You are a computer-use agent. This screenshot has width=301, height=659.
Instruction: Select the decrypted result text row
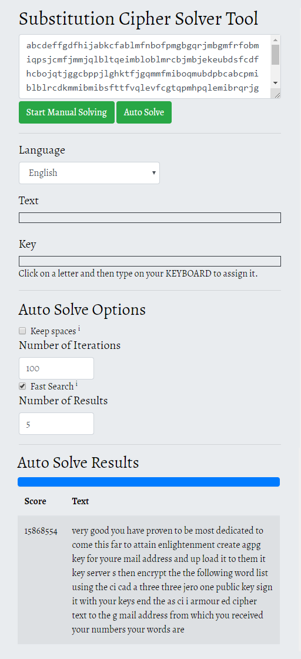tap(149, 580)
